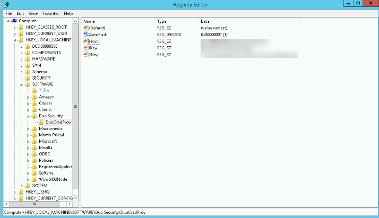Collapse the SOFTWARE tree node

(22, 84)
